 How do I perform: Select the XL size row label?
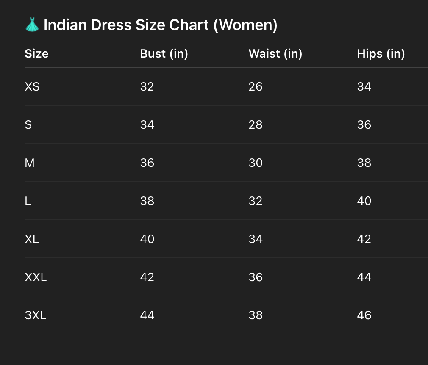(32, 239)
